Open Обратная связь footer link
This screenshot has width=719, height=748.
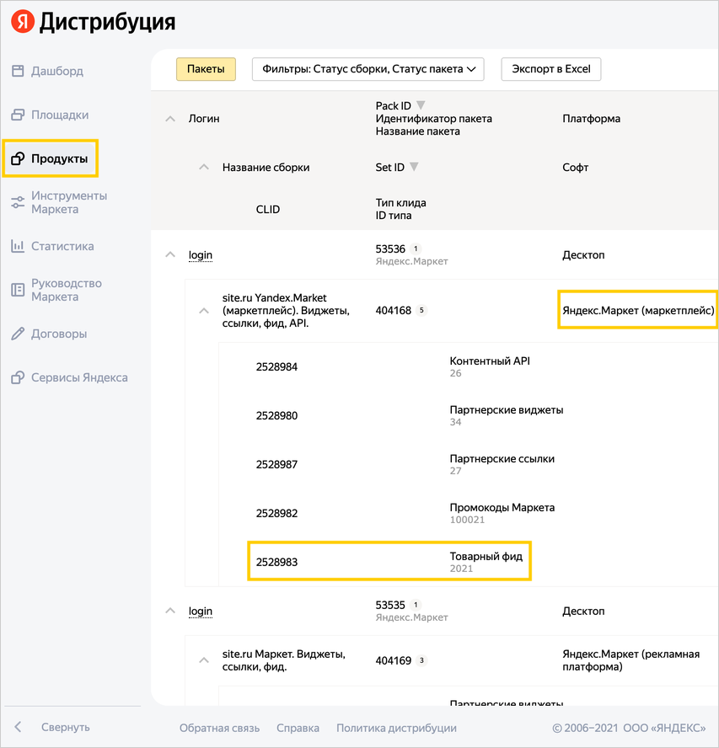tap(220, 728)
